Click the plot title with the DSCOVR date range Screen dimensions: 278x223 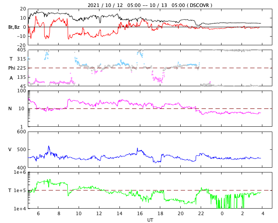tap(150, 5)
